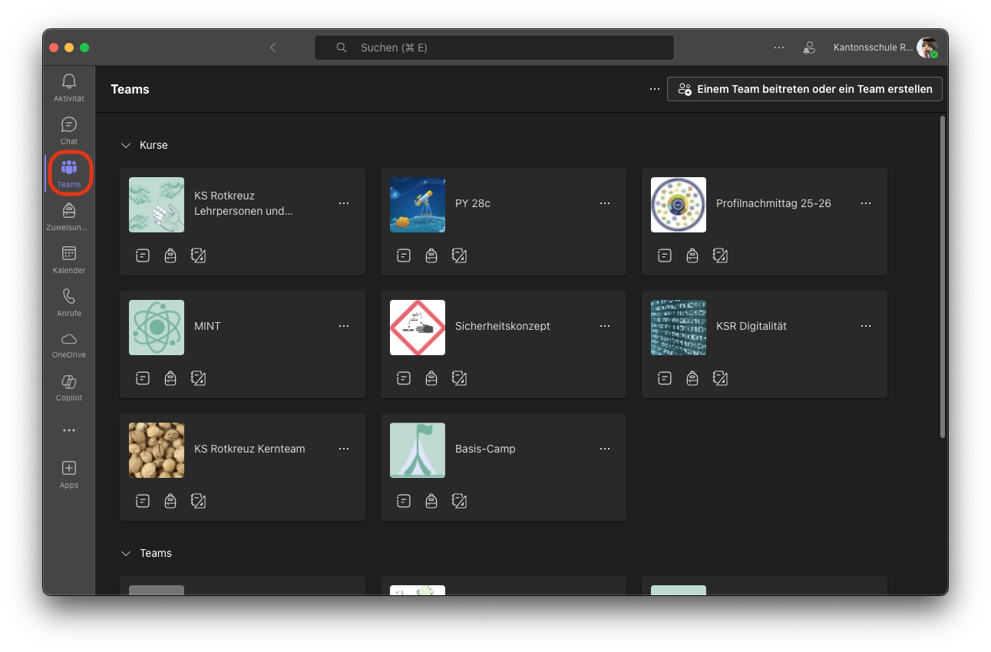Open settings ellipsis in the title bar

pyautogui.click(x=779, y=48)
